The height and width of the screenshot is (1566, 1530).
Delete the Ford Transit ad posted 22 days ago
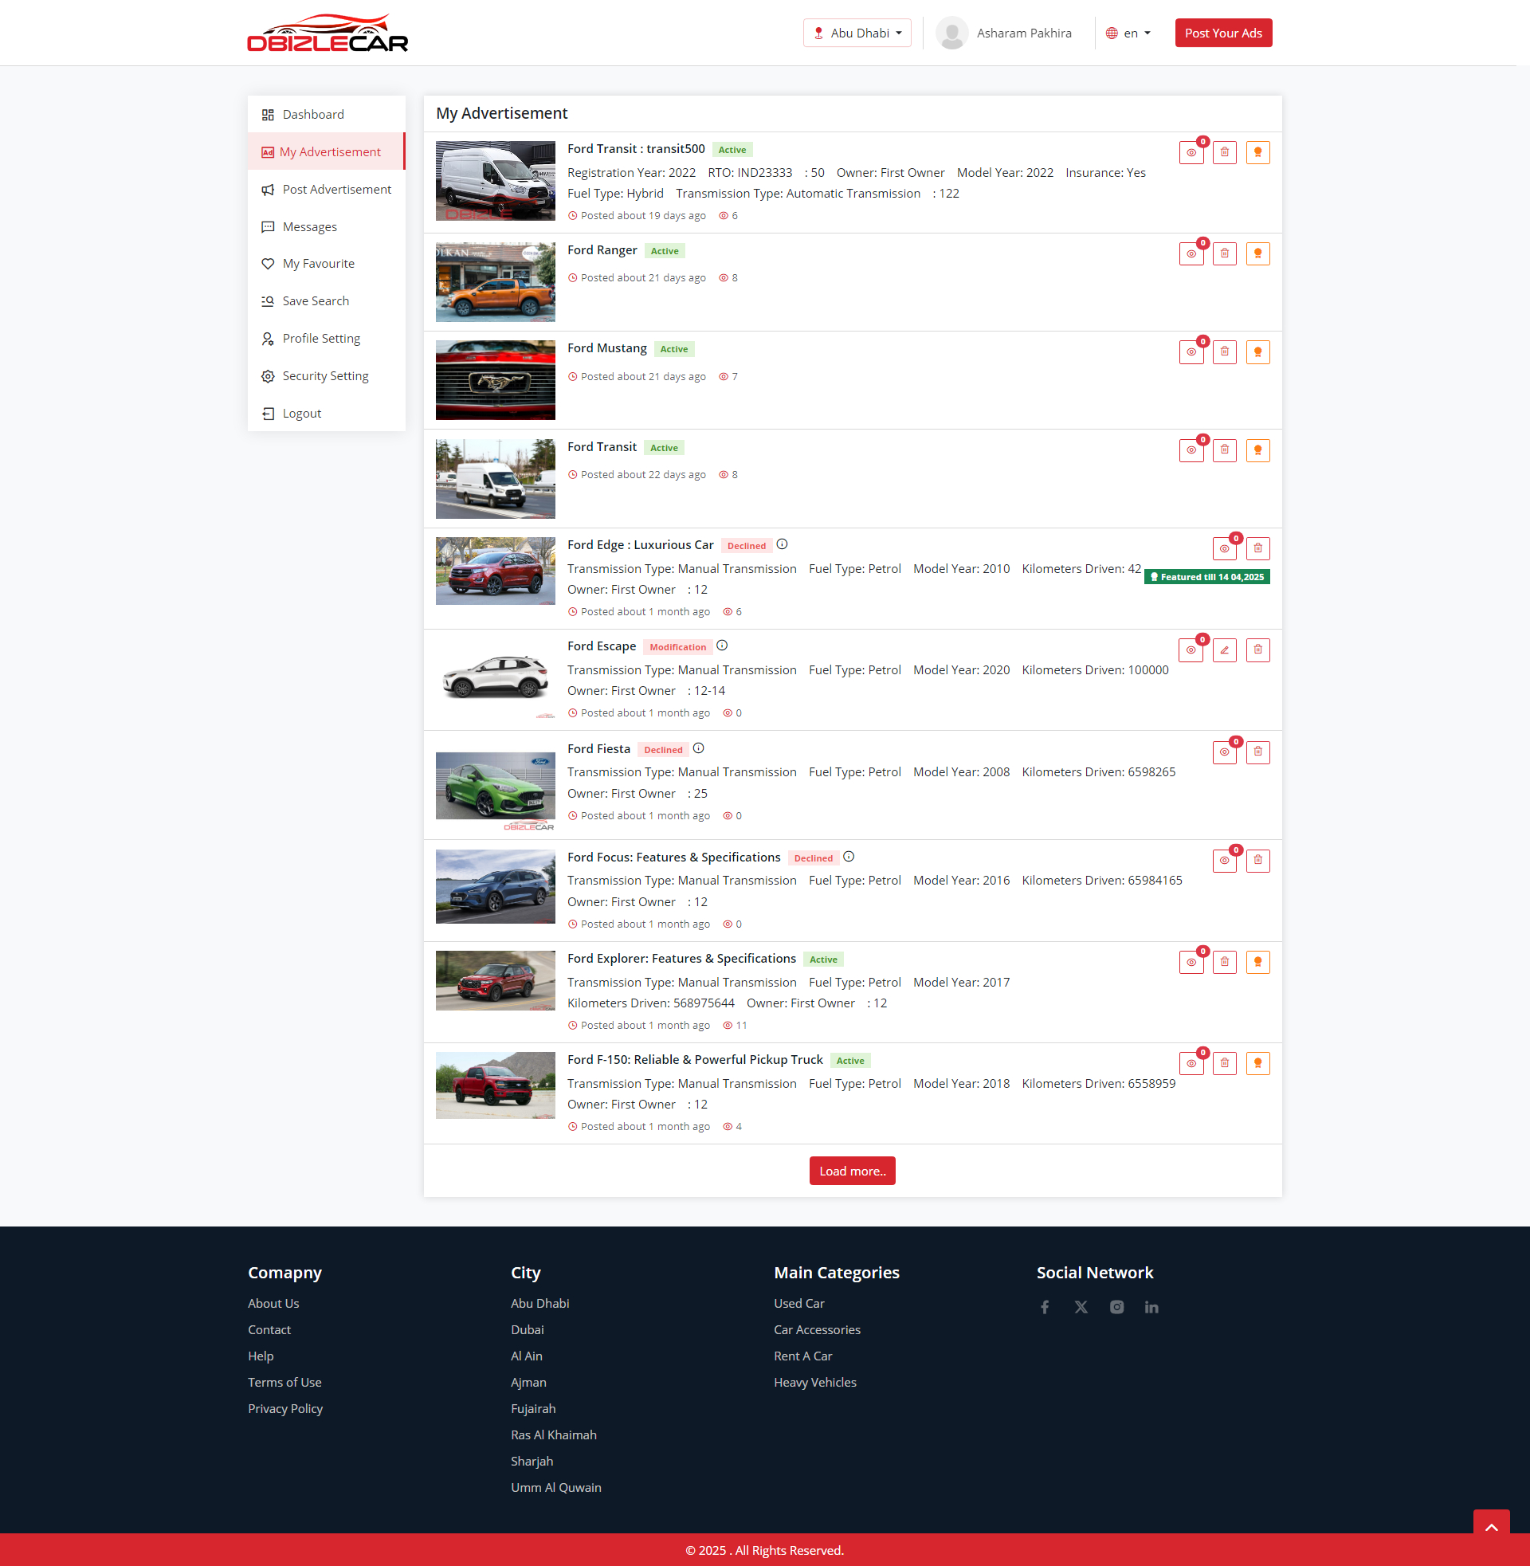1224,451
